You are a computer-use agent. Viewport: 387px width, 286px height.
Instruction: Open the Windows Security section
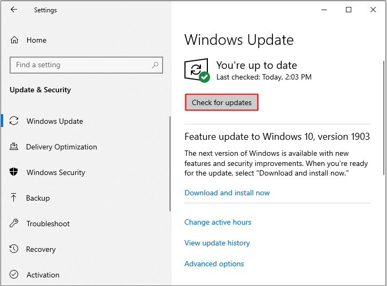[x=55, y=172]
